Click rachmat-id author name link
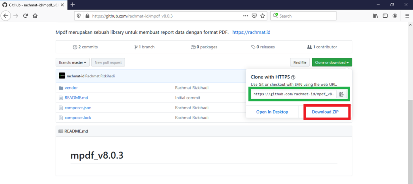 [75, 76]
